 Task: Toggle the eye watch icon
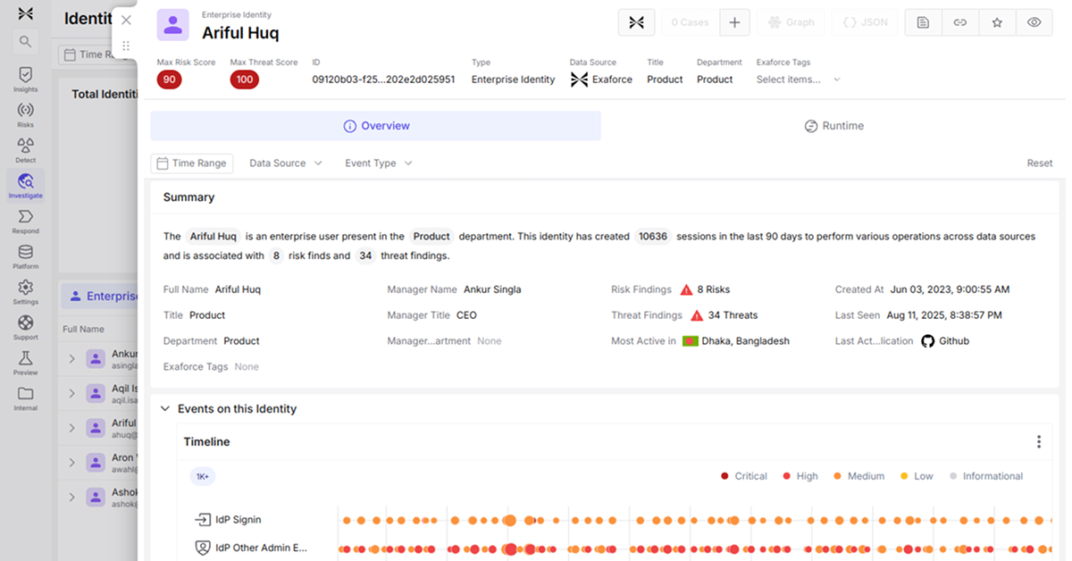(1034, 22)
